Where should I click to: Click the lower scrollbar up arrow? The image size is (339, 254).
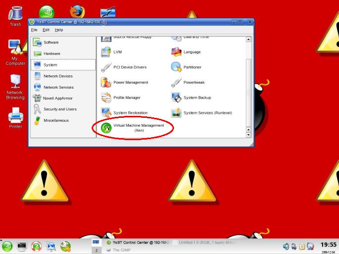click(248, 130)
